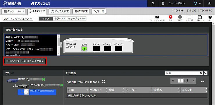The height and width of the screenshot is (105, 215).
Task: Click device info scrollbar up arrow
Action: [59, 36]
